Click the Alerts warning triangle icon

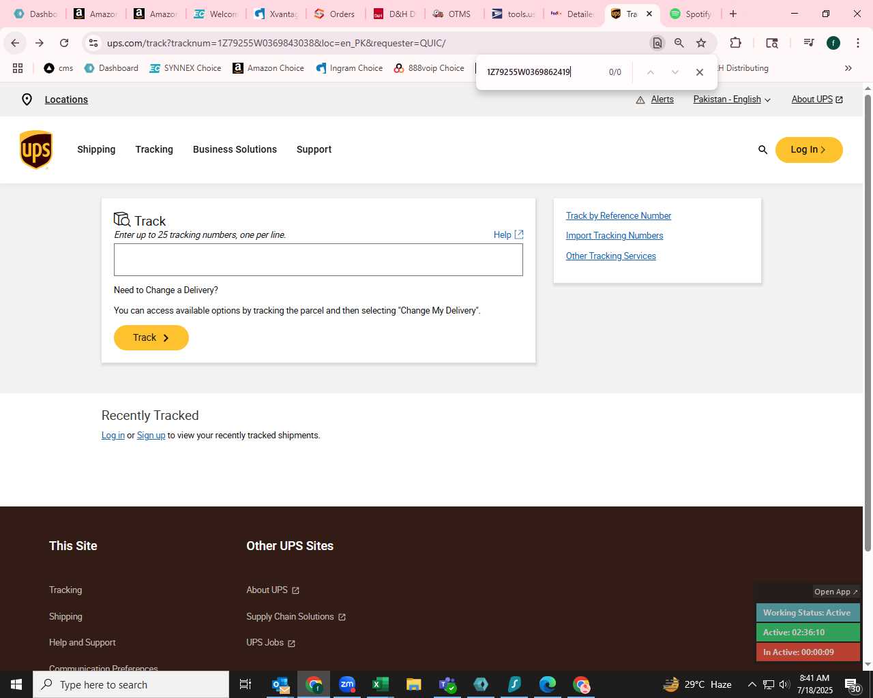[640, 100]
